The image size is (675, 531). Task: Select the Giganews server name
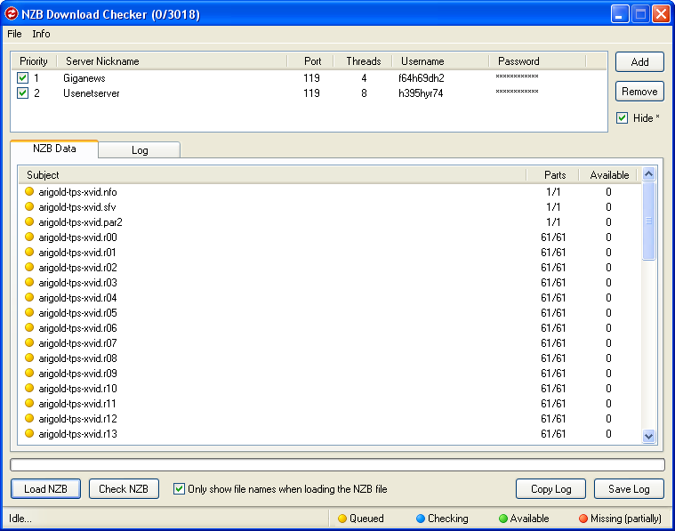point(84,78)
